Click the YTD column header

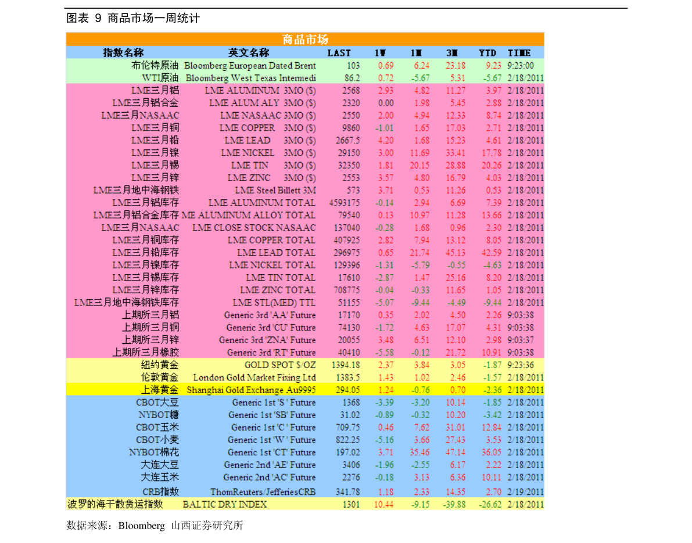[x=487, y=53]
